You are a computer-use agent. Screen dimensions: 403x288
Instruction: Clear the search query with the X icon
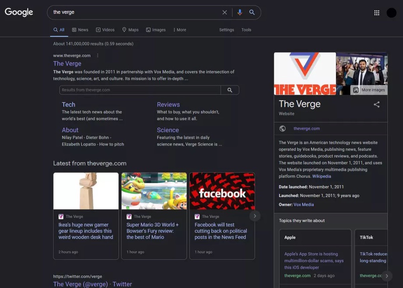click(x=224, y=12)
